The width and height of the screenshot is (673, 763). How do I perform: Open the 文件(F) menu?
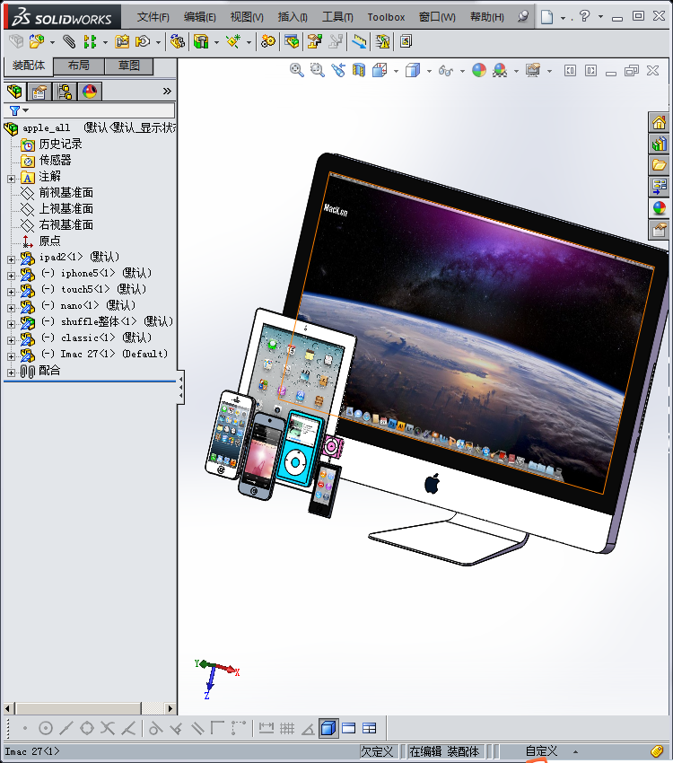coord(153,17)
